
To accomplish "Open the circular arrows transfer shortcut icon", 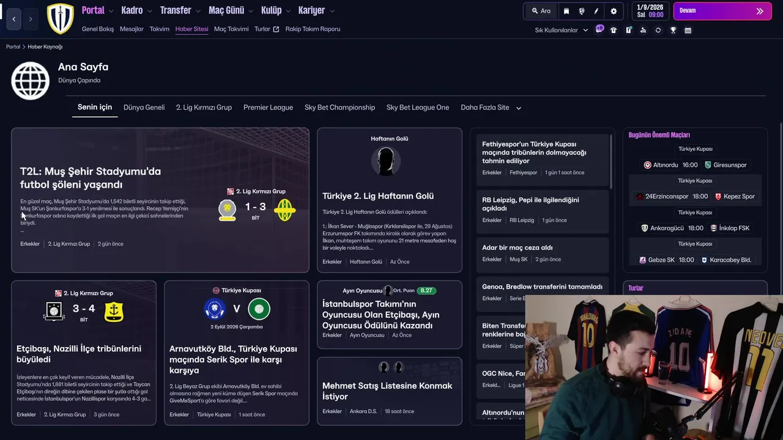I will tap(658, 30).
